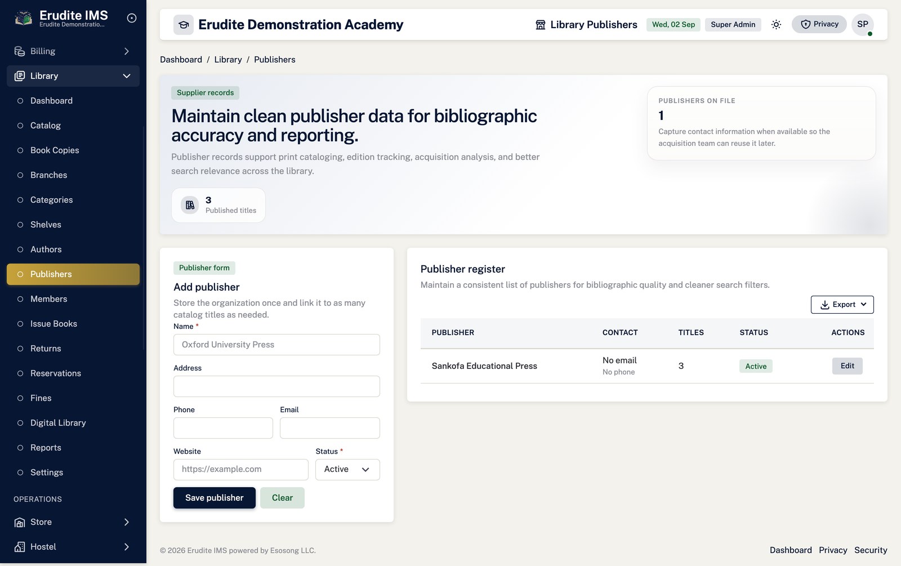Click the Store icon in Operations
This screenshot has height=566, width=901.
point(20,522)
